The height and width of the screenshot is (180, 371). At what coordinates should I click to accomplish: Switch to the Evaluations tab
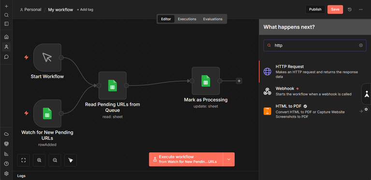point(213,19)
